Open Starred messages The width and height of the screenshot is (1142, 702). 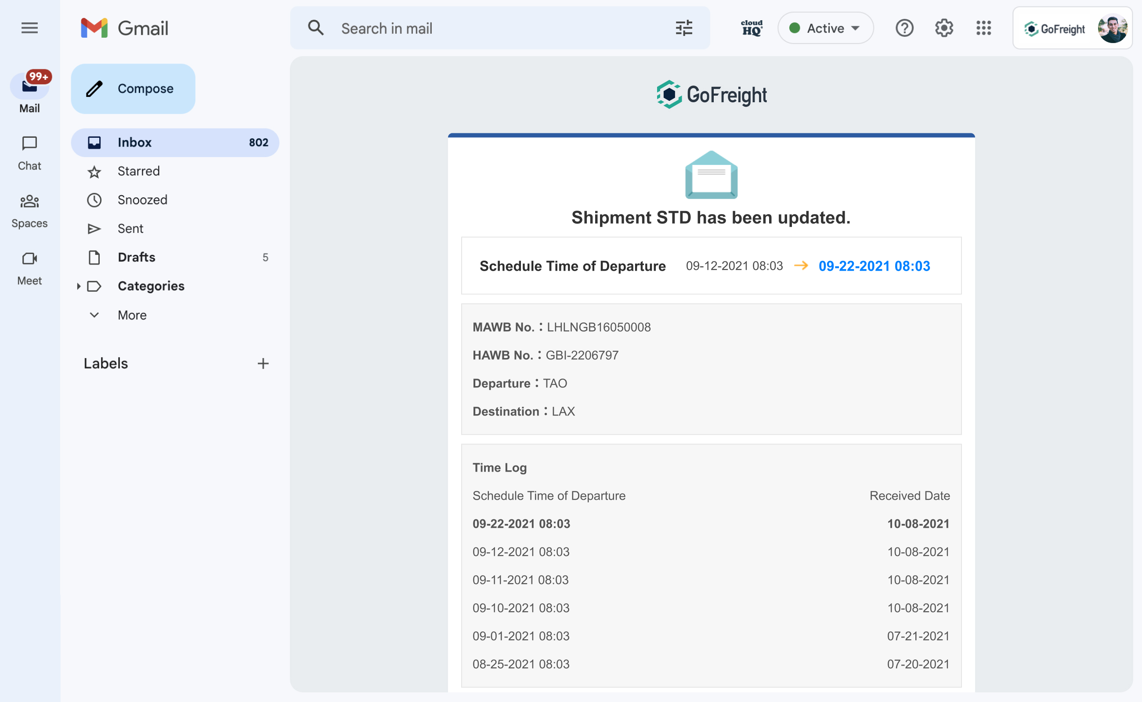pos(138,171)
